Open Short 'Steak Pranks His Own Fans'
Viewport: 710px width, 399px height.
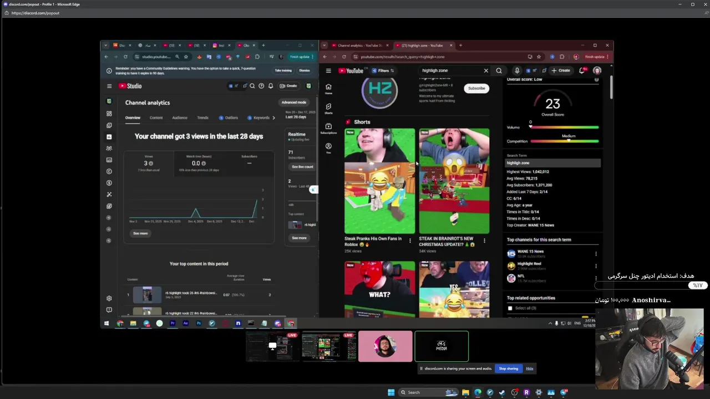[x=379, y=181]
